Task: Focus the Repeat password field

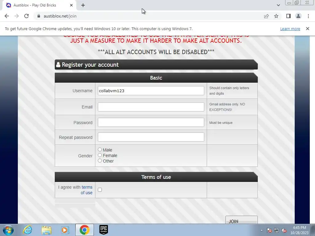Action: (151, 137)
